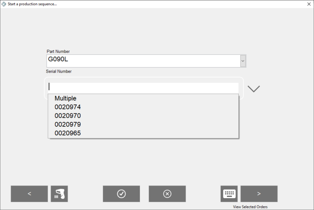Choose serial number 0020965
The width and height of the screenshot is (314, 210).
(x=143, y=133)
